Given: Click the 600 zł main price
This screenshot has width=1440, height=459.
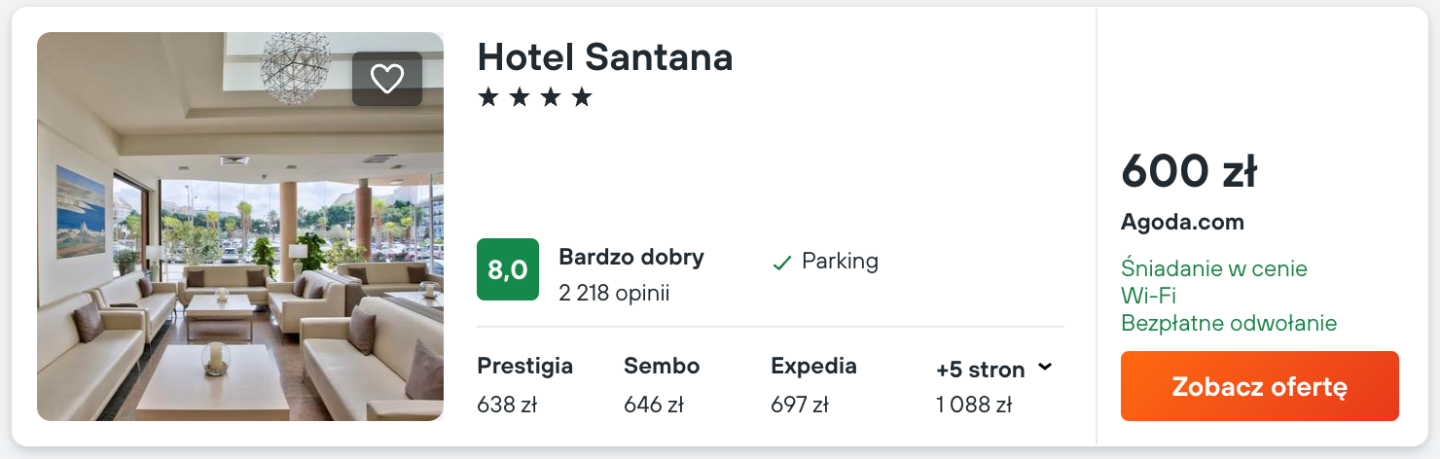Looking at the screenshot, I should click(1189, 173).
